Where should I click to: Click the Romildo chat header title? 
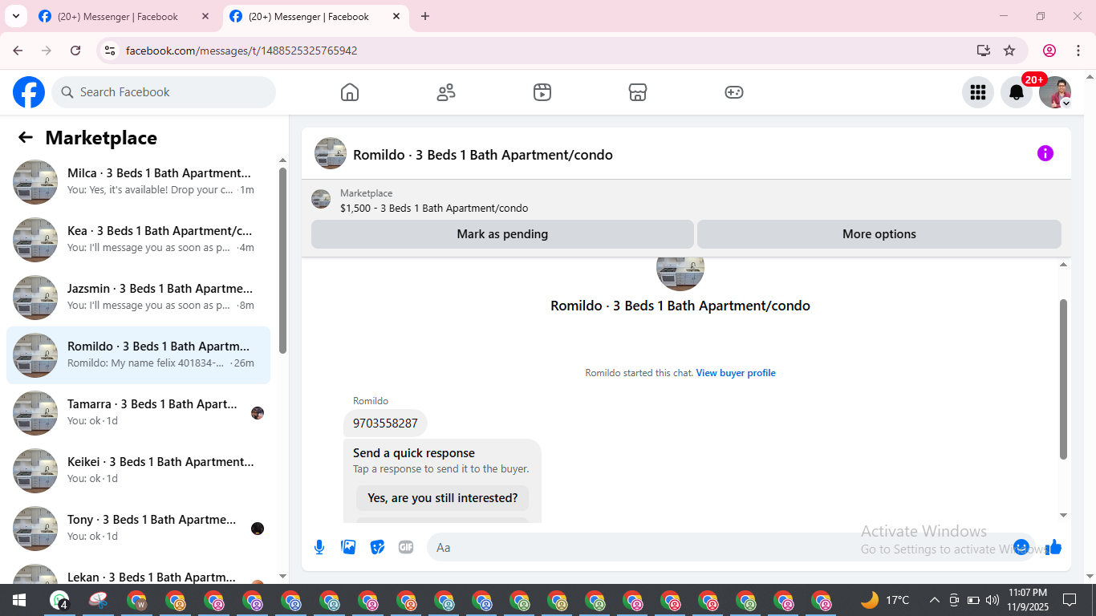(x=483, y=155)
